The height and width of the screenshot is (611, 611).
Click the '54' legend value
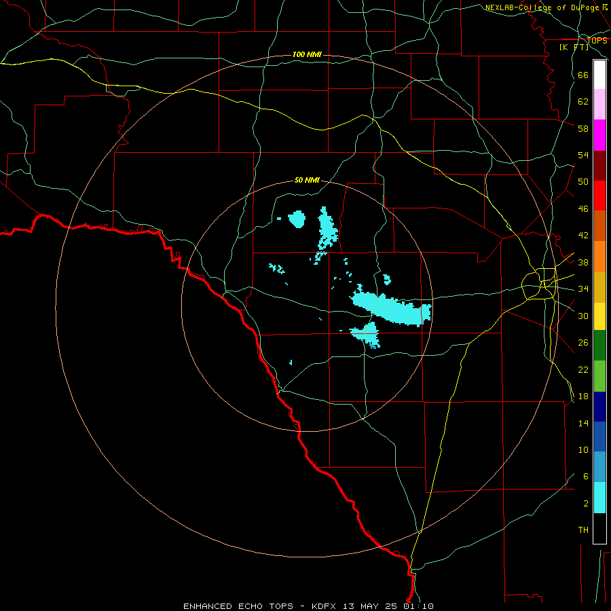tap(583, 155)
